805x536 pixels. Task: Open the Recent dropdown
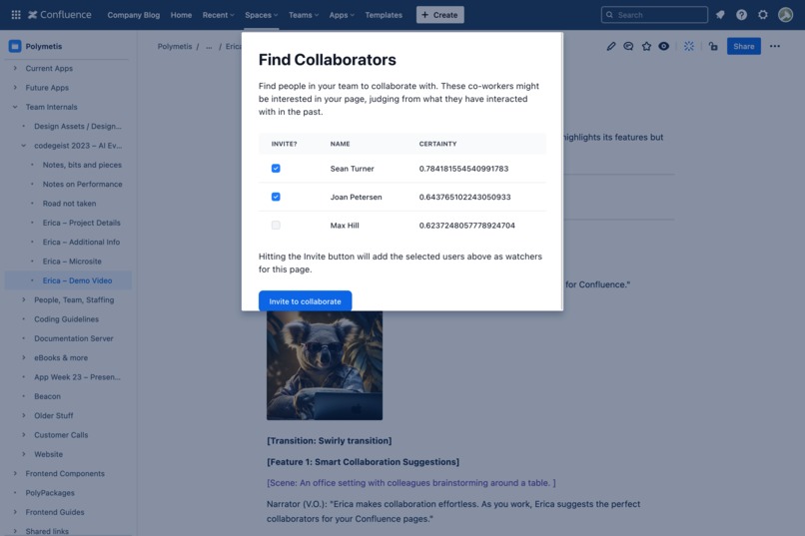click(218, 15)
